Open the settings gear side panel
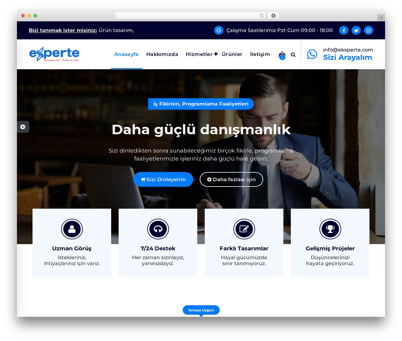The width and height of the screenshot is (402, 341). point(23,127)
